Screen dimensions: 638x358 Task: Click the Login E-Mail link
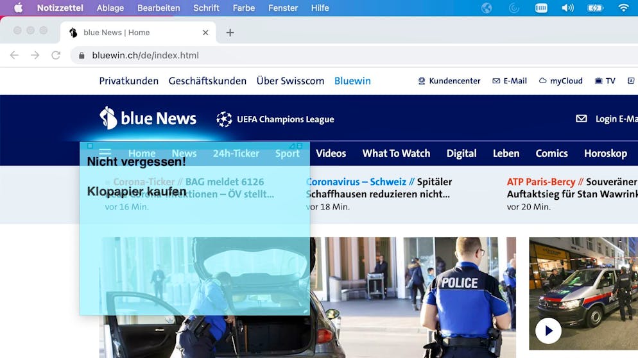[607, 118]
